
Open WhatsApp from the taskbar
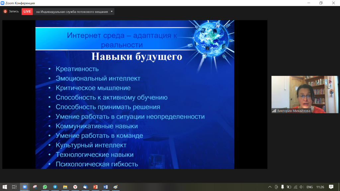[x=45, y=187]
